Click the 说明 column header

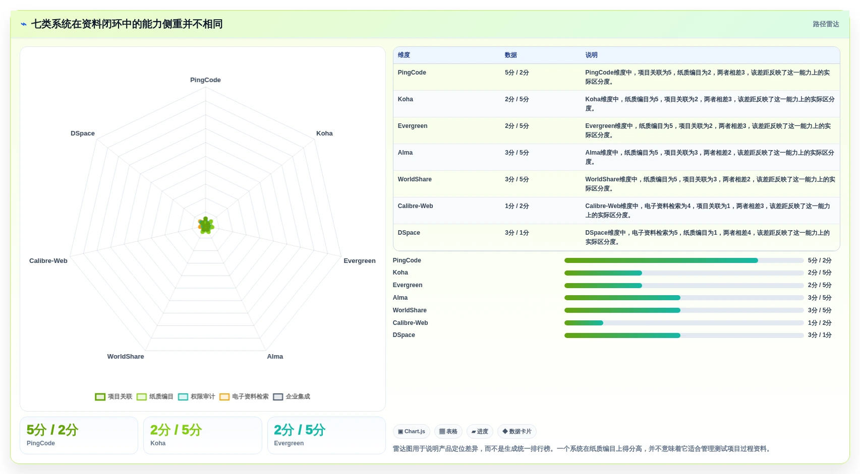click(x=591, y=55)
